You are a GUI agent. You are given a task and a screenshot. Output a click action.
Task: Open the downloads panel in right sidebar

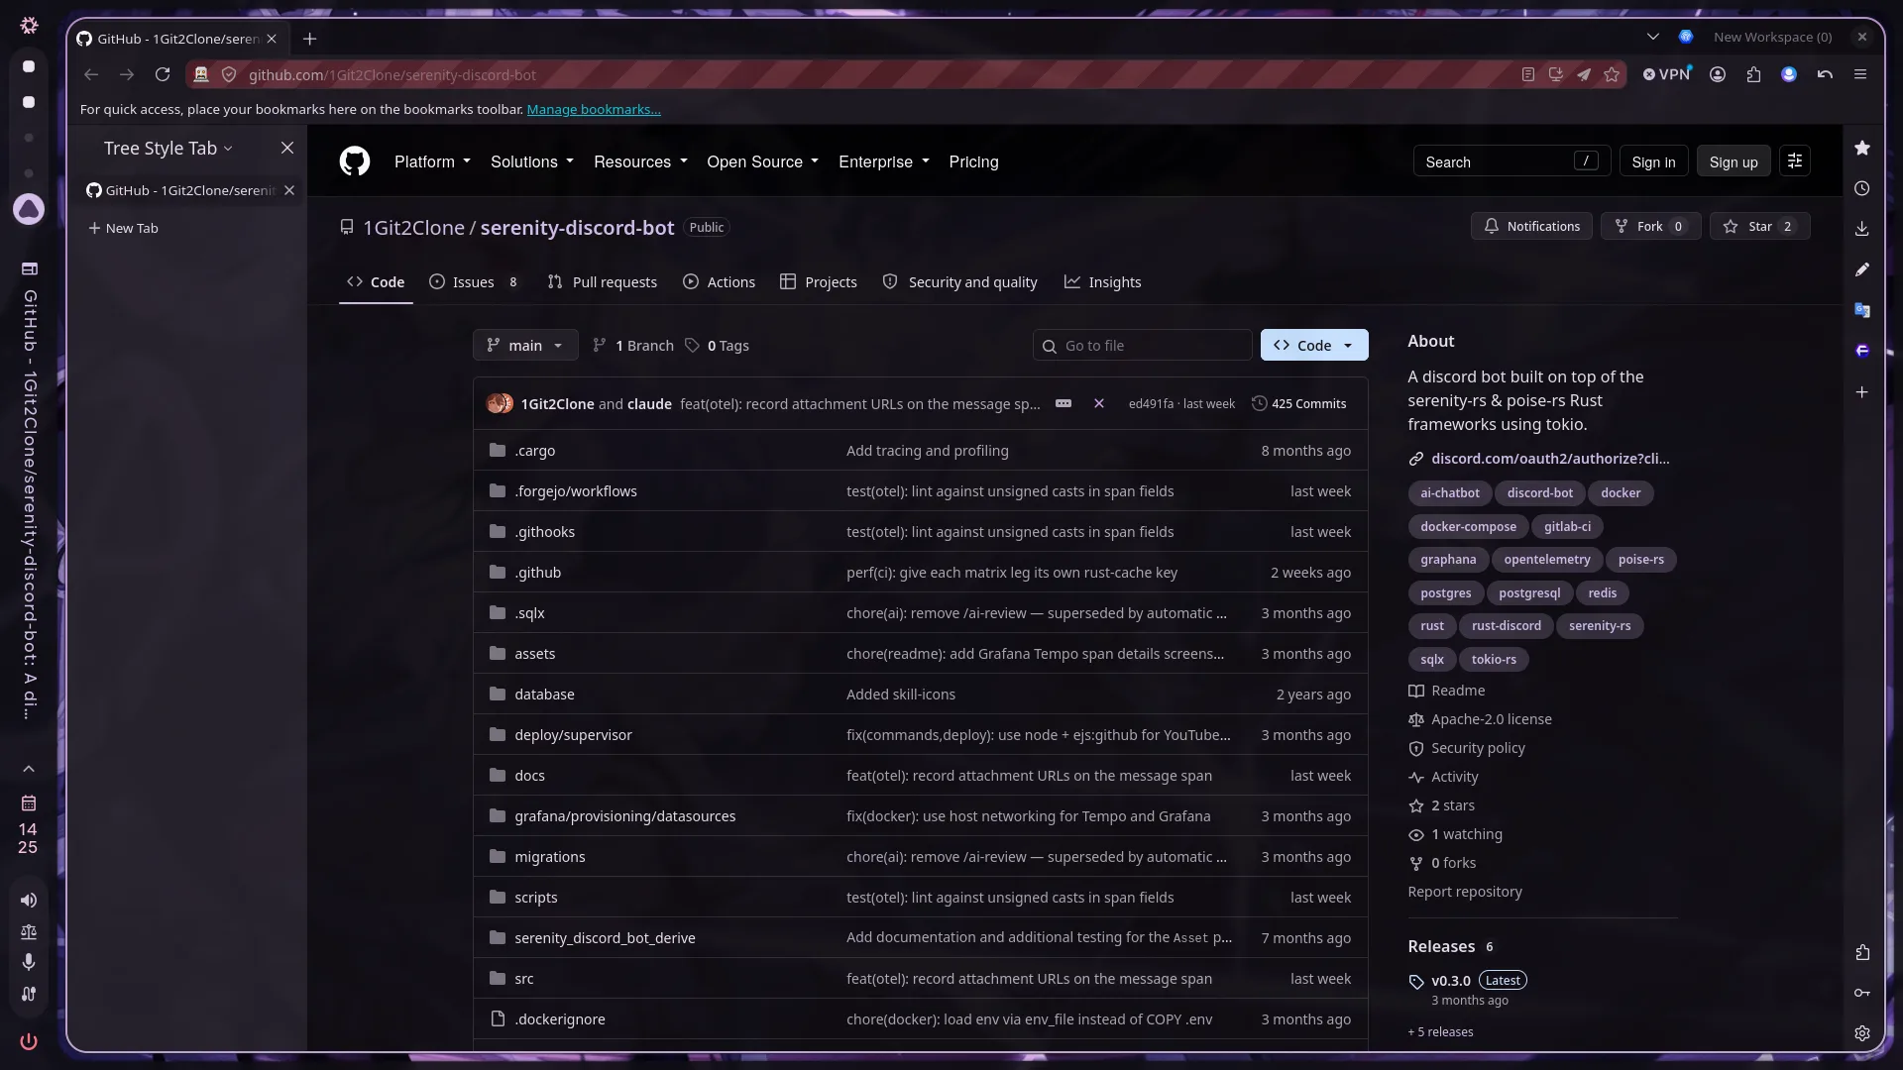pyautogui.click(x=1862, y=229)
